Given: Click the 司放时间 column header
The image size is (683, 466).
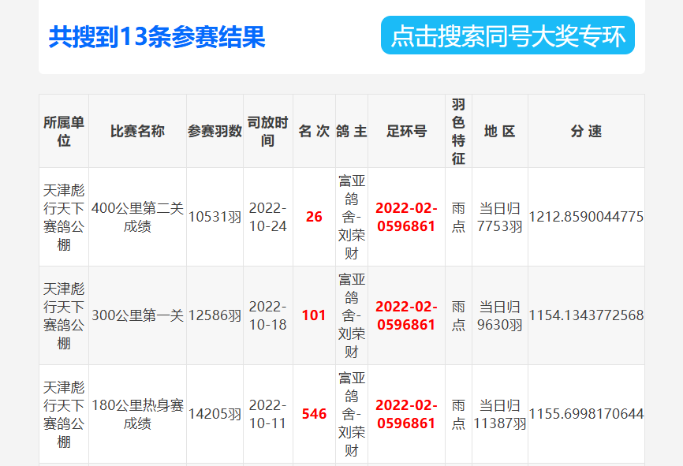Looking at the screenshot, I should pyautogui.click(x=268, y=132).
